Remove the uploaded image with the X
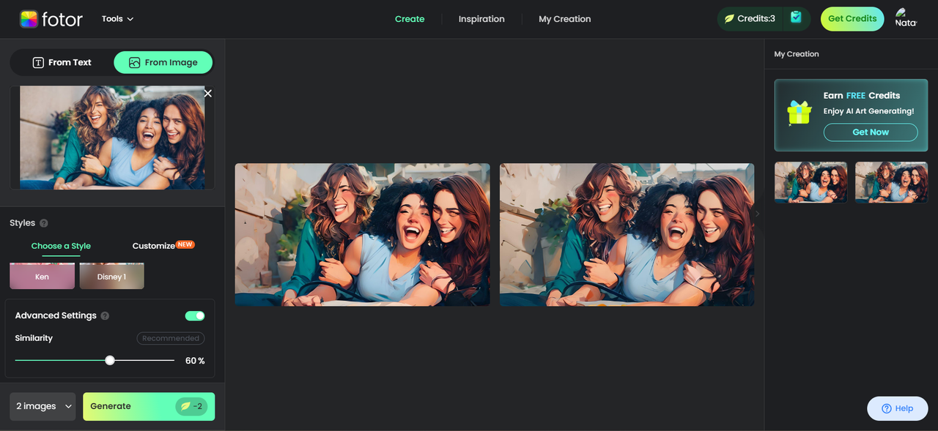 point(208,93)
